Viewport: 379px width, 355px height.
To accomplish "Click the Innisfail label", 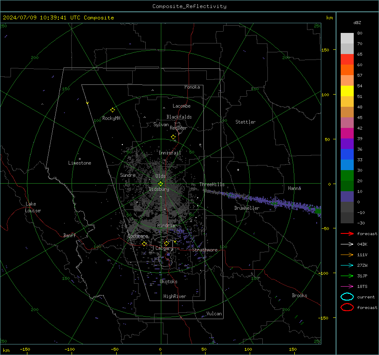I will point(170,153).
